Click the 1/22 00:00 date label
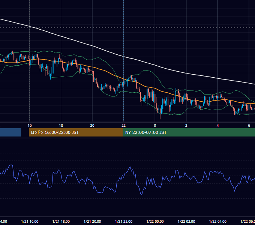 tap(155, 221)
